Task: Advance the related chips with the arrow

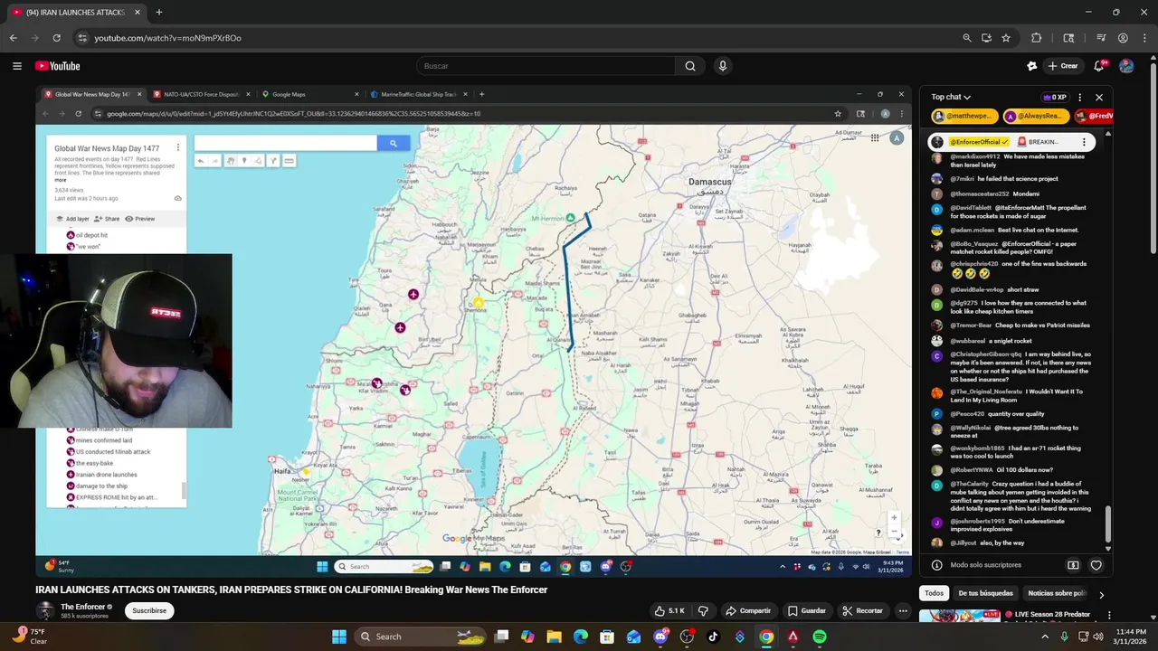Action: tap(1101, 594)
